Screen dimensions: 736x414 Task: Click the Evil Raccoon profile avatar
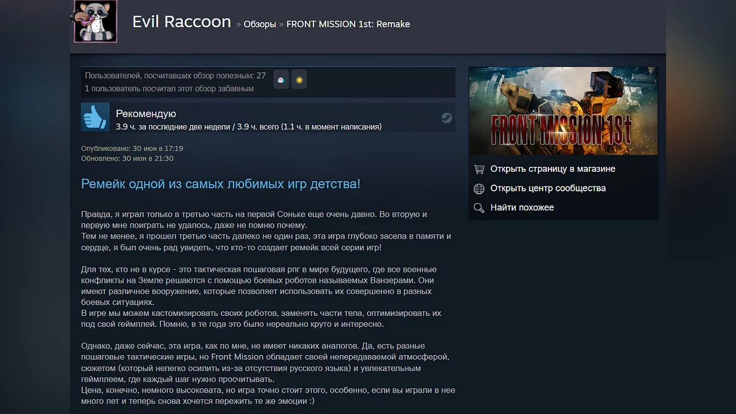(95, 21)
